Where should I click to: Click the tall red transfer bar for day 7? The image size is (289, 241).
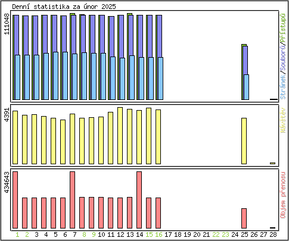[73, 200]
